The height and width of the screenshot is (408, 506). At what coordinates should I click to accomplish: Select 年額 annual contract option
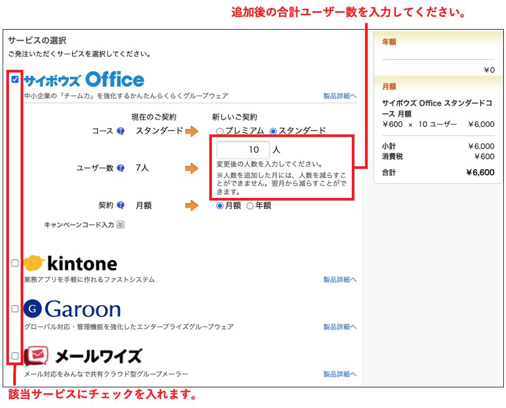point(250,206)
